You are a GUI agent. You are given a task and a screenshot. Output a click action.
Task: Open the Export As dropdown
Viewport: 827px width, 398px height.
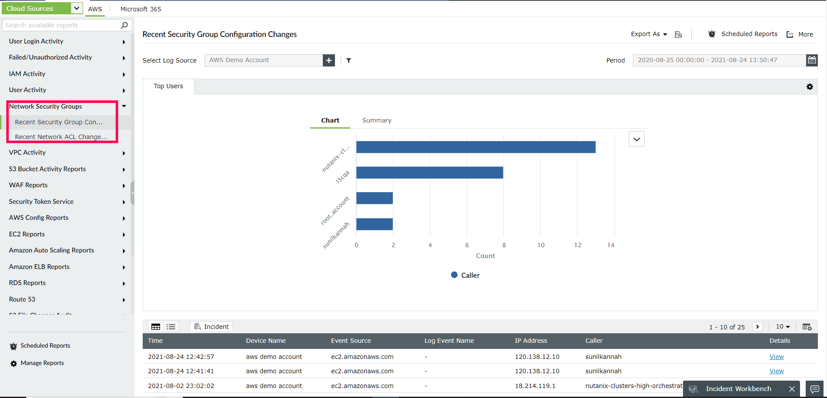649,34
